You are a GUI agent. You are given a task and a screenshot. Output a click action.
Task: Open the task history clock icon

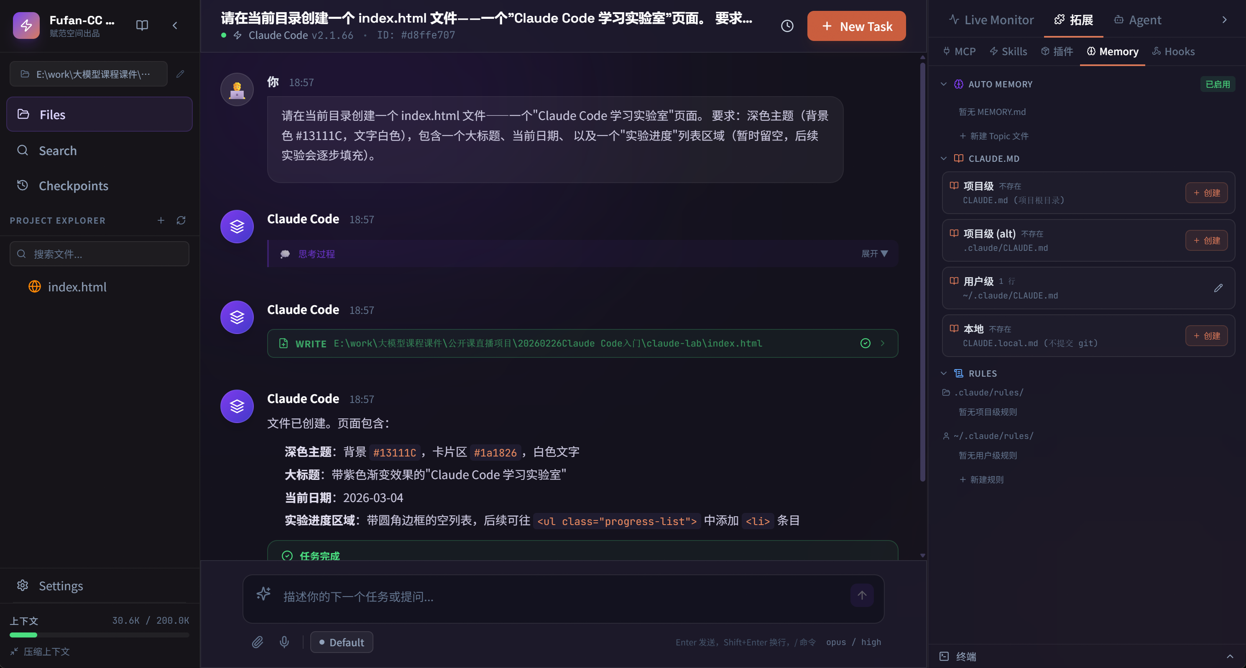coord(787,26)
